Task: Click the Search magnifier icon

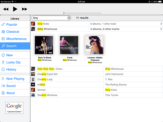Action: click(x=3, y=46)
